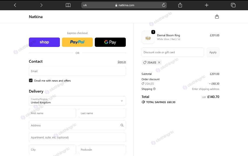Open Safari bookmarks book icon
This screenshot has width=248, height=156.
pyautogui.click(x=68, y=5)
